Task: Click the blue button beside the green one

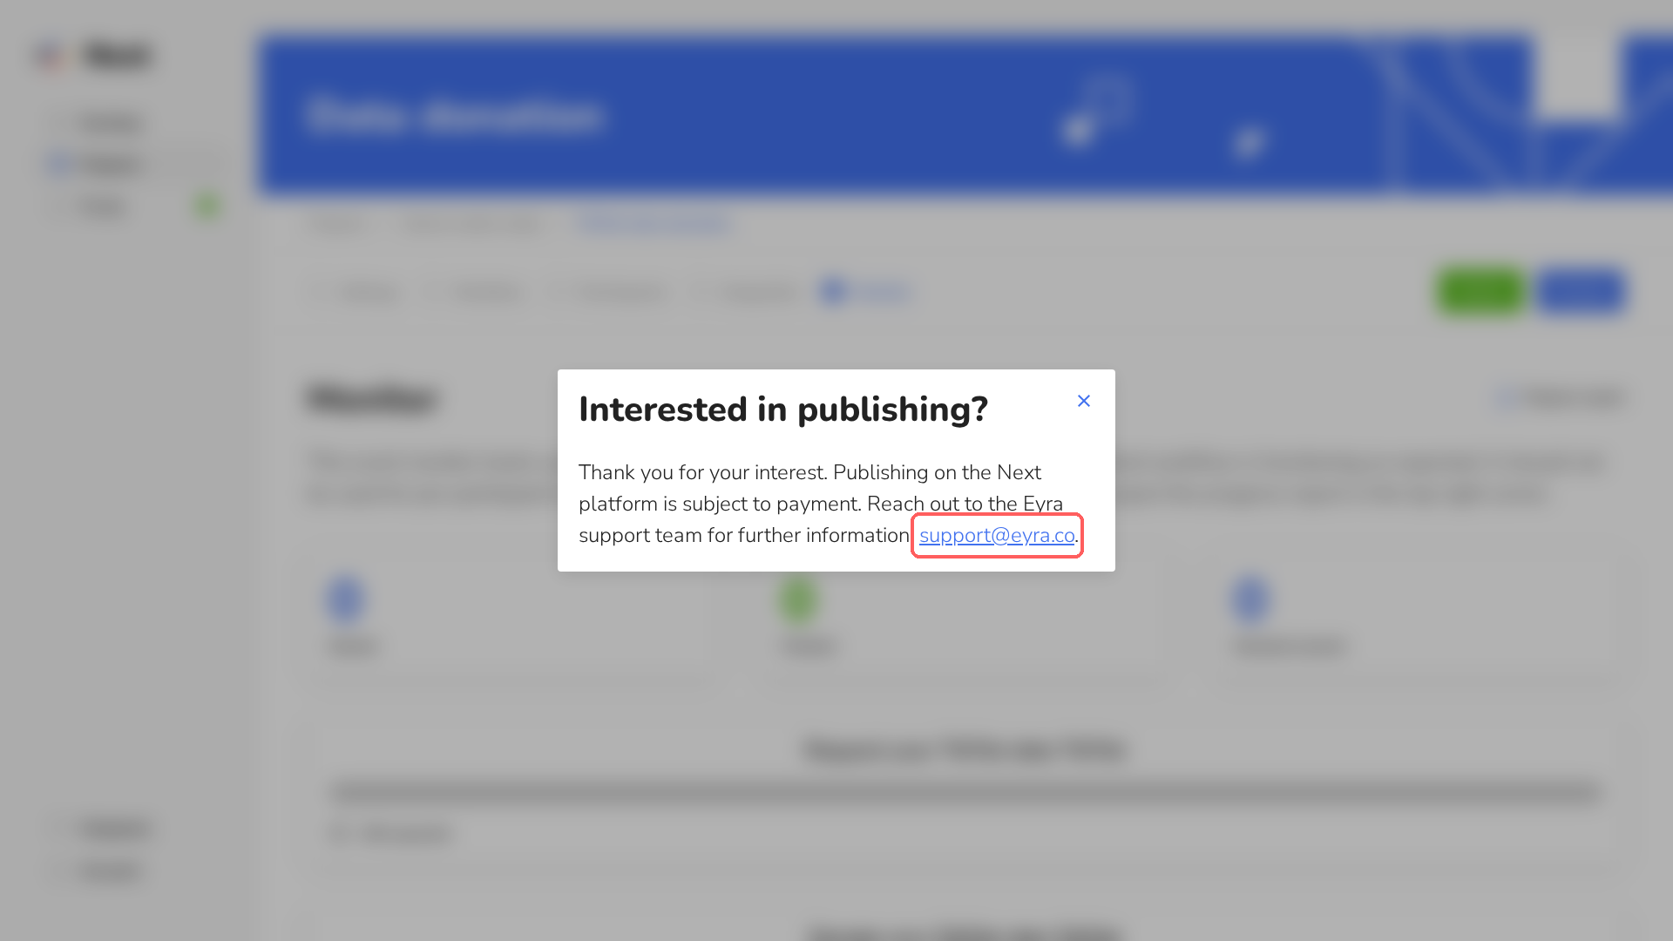Action: click(1579, 291)
